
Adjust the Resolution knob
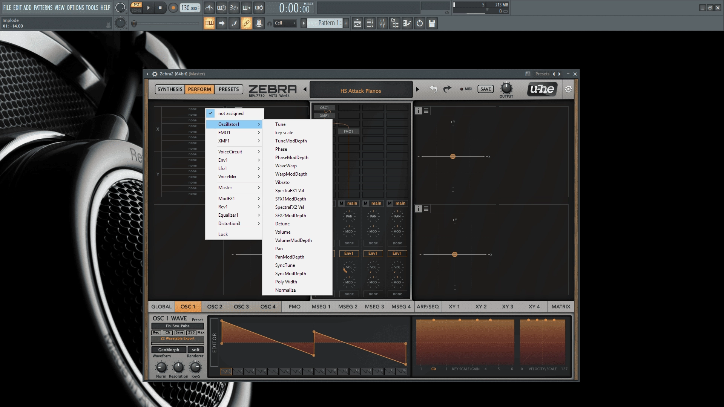[178, 367]
